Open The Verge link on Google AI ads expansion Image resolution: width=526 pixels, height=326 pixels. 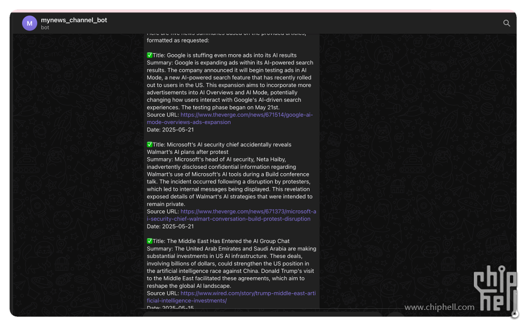point(230,118)
